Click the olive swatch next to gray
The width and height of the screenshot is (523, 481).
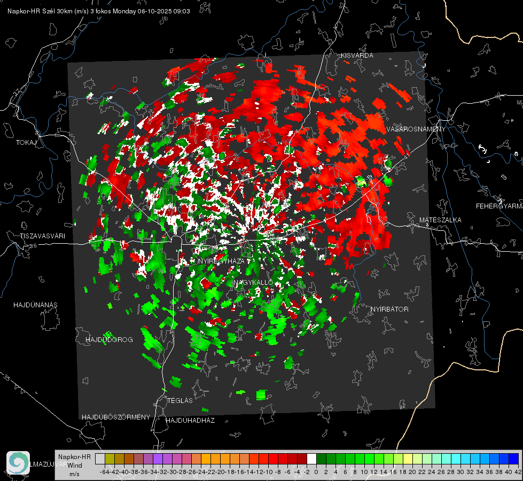(110, 459)
